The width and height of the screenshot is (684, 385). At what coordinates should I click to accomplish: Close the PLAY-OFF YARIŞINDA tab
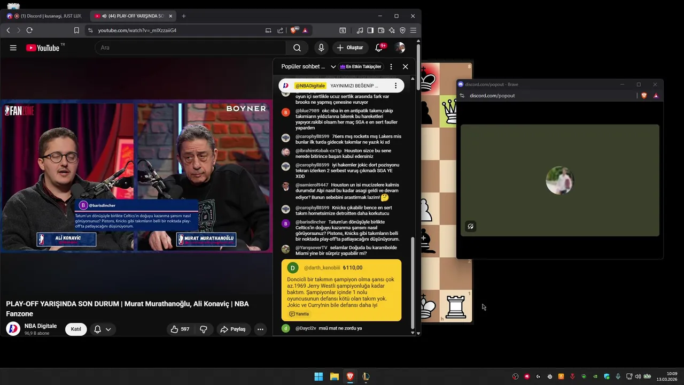click(x=170, y=16)
